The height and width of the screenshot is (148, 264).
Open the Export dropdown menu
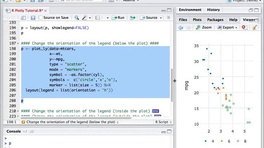pyautogui.click(x=227, y=28)
